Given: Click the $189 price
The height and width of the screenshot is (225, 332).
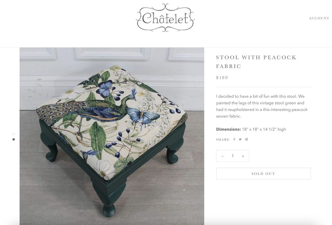Looking at the screenshot, I should 222,78.
